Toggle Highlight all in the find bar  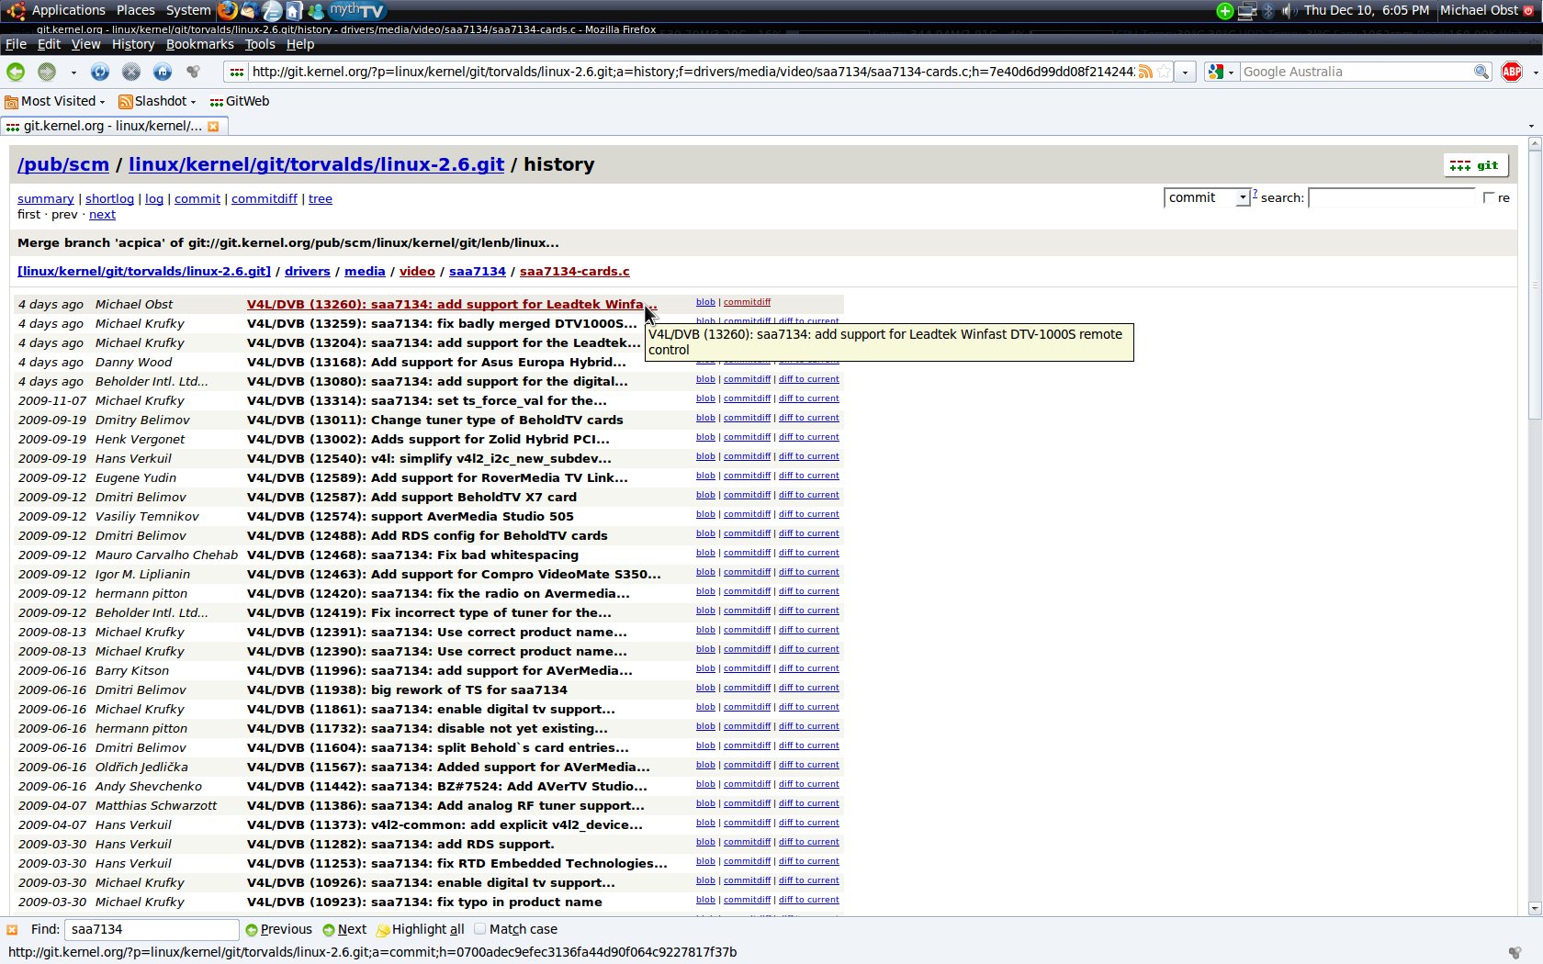[420, 929]
